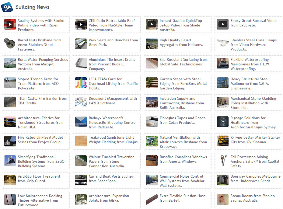The width and height of the screenshot is (283, 209).
Task: Open Fall Protection Mining Anchors Saflok article
Action: click(255, 162)
